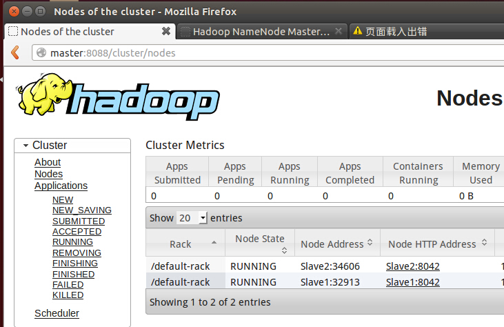Click the Apps Pending column header
Image resolution: width=504 pixels, height=327 pixels.
click(x=236, y=173)
